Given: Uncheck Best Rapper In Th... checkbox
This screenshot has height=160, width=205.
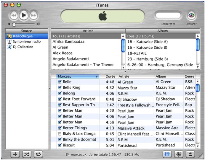Looking at the screenshot, I should tap(60, 105).
